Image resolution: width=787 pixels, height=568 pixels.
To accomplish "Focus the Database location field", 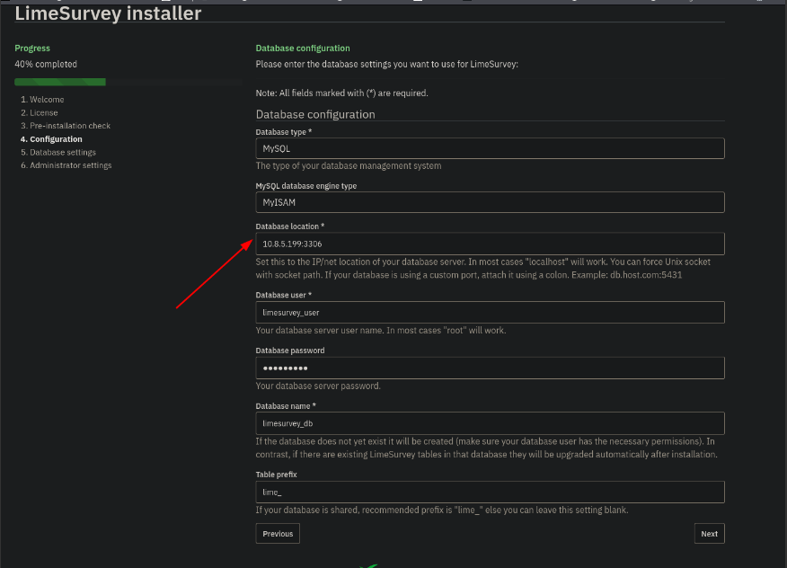I will pyautogui.click(x=490, y=244).
